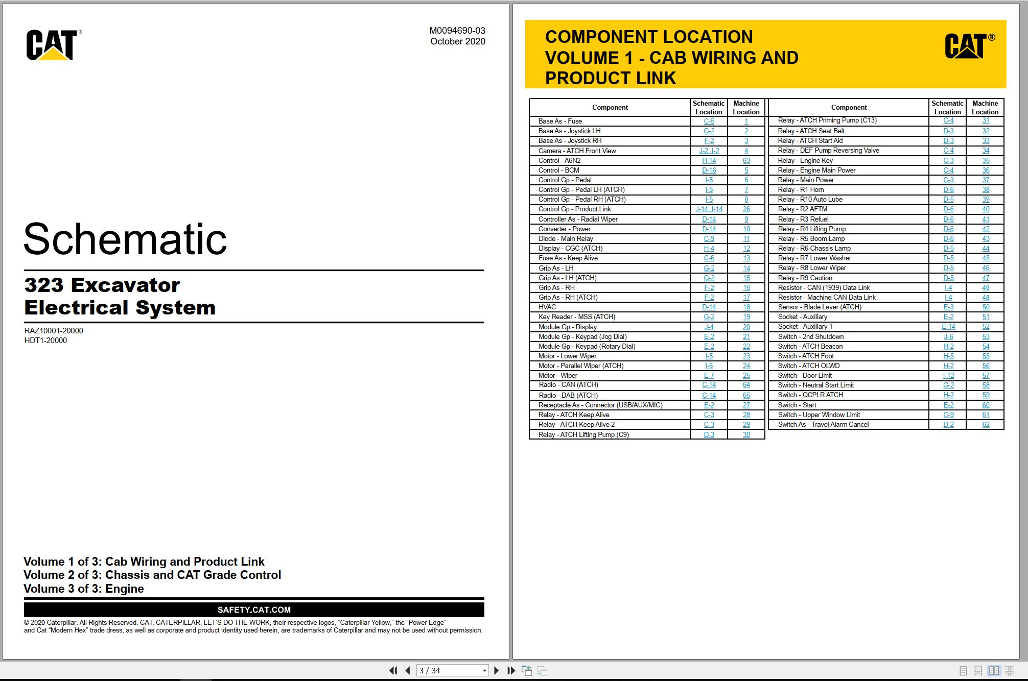The image size is (1028, 681).
Task: Follow the C-9 link for Diode - Main Relay
Action: (x=709, y=238)
